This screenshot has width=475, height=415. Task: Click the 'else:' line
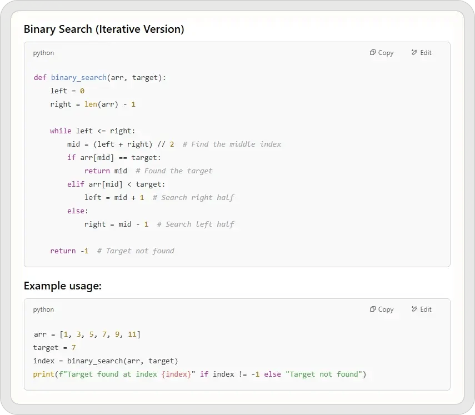pos(78,211)
